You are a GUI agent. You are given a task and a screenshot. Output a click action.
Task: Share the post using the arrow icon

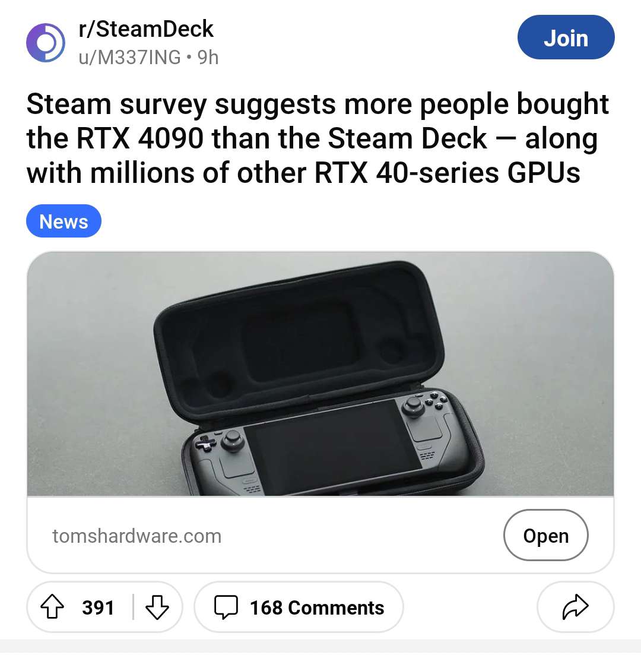[x=575, y=606]
